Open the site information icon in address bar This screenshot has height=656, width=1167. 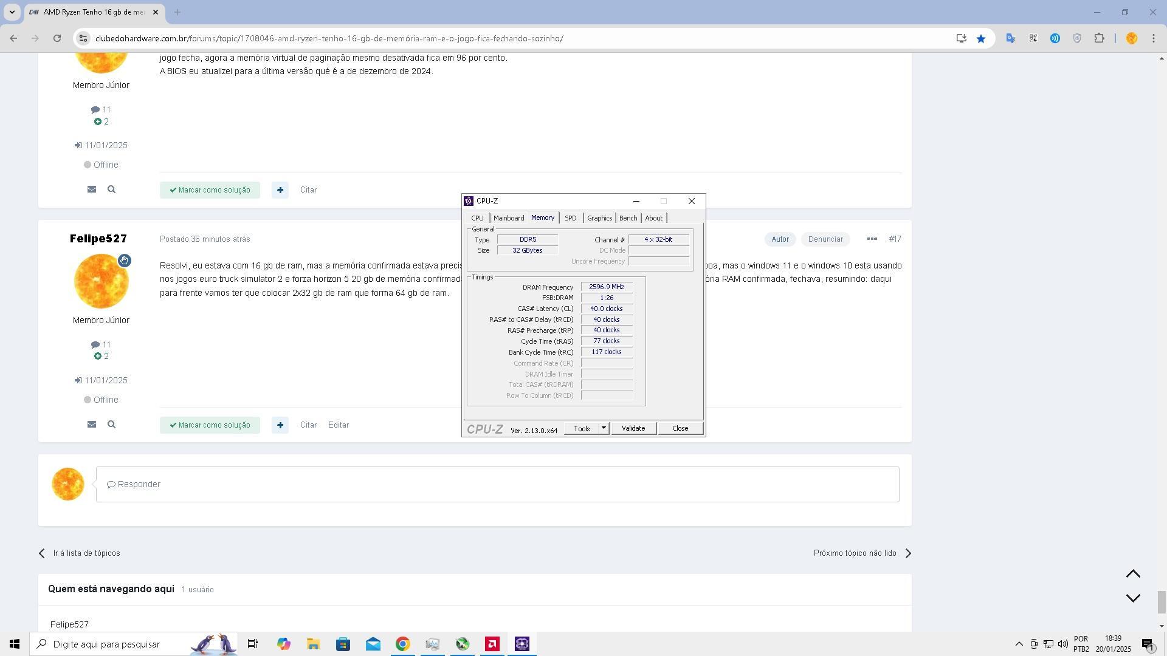pyautogui.click(x=83, y=38)
